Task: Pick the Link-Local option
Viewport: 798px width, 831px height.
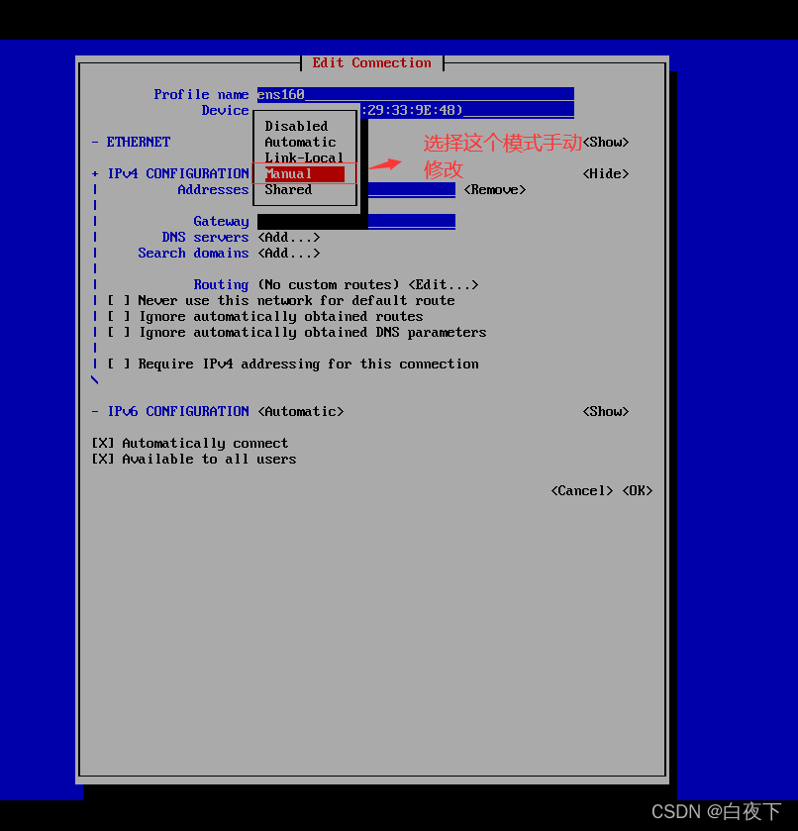Action: tap(304, 157)
